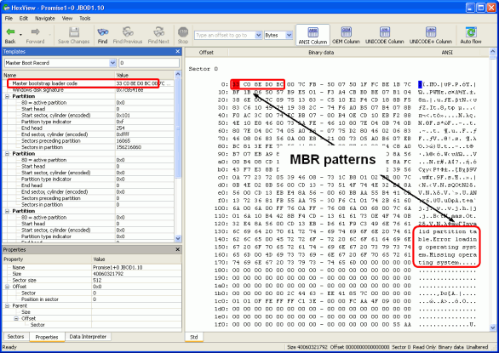Collapse the first Partition tree node

pos(8,96)
